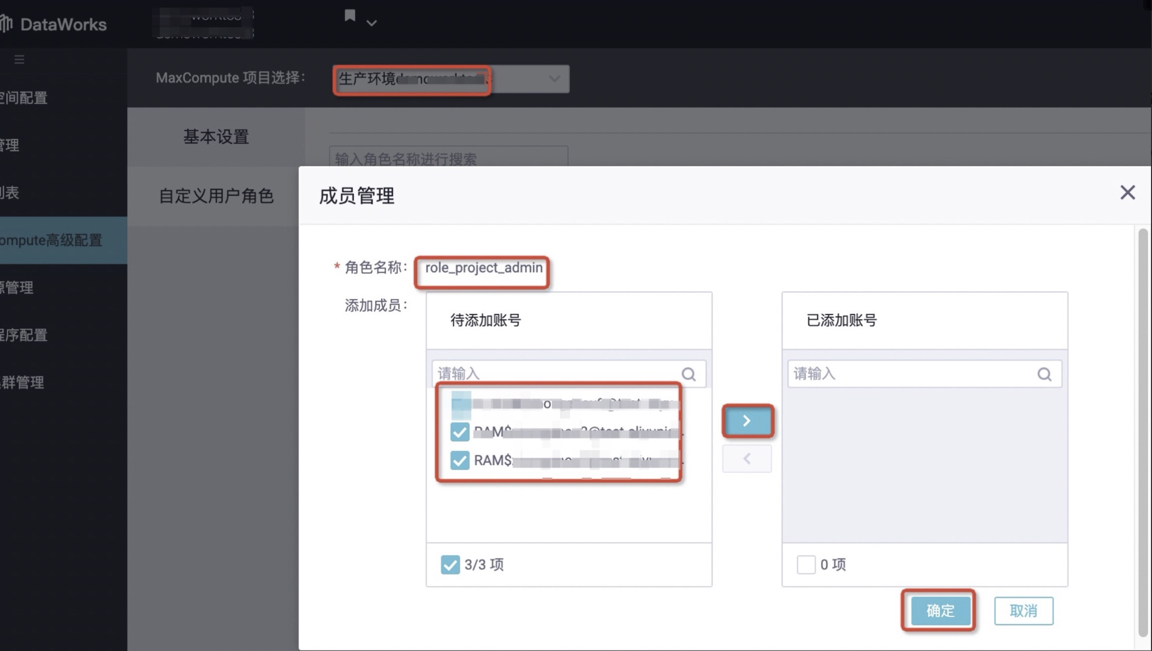Close the member management dialog
Image resolution: width=1152 pixels, height=651 pixels.
[x=1127, y=192]
